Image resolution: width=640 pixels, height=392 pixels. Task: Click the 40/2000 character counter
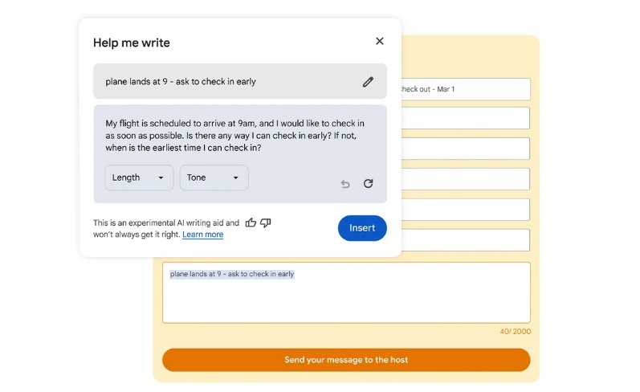(x=514, y=332)
